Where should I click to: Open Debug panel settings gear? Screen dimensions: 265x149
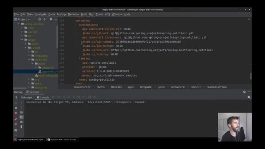pyautogui.click(x=244, y=92)
